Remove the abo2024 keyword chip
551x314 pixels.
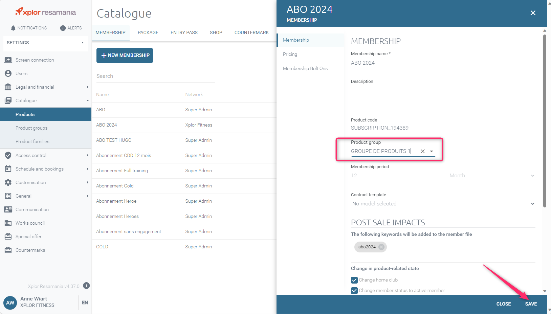click(381, 247)
